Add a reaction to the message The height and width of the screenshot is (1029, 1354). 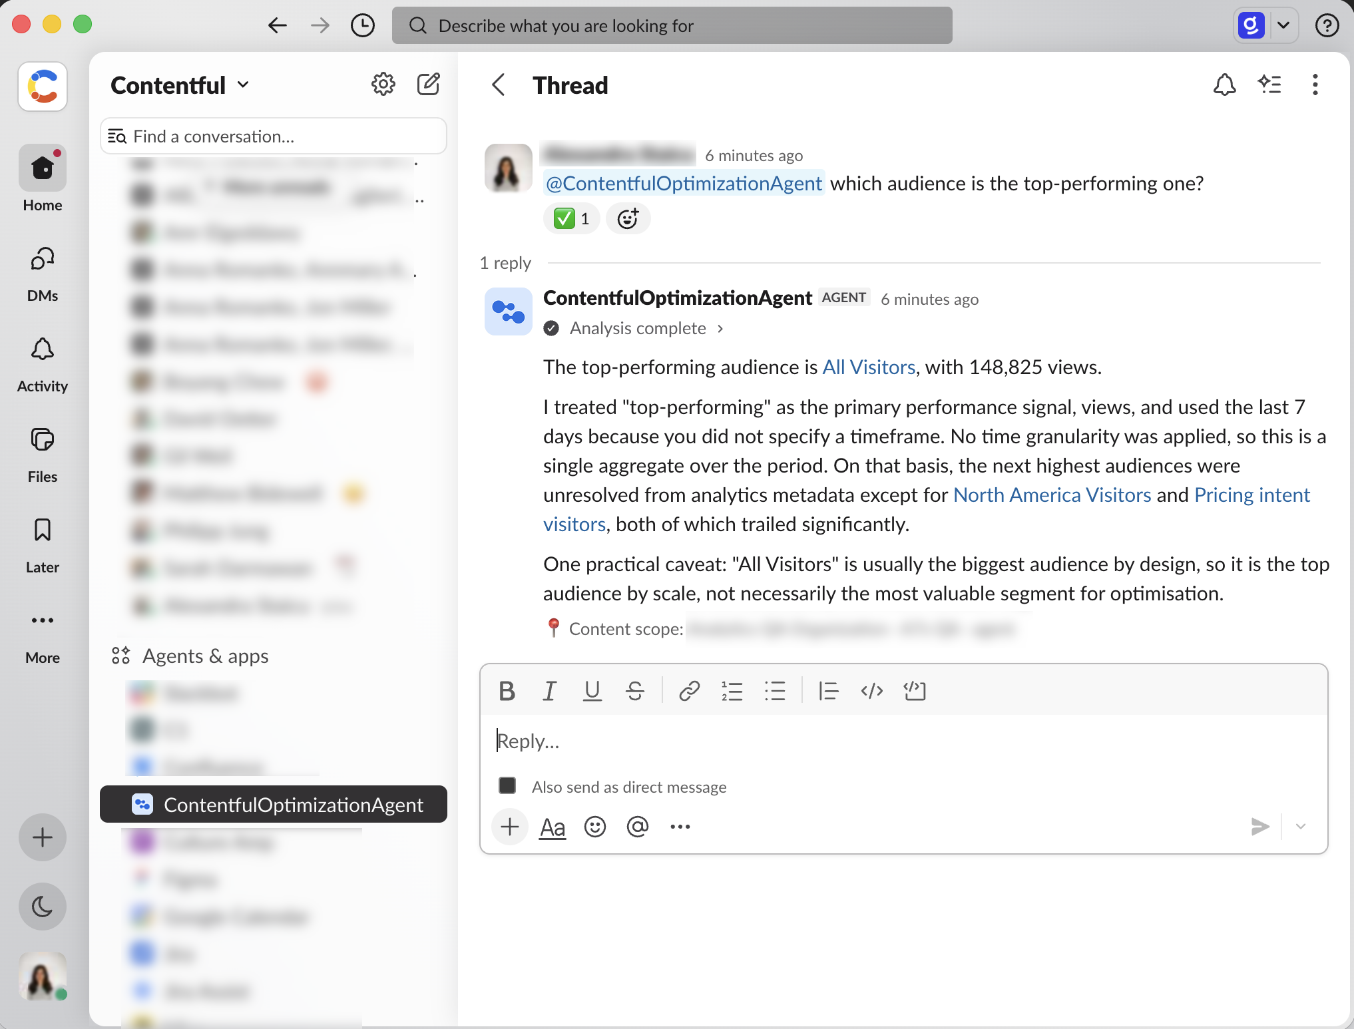pyautogui.click(x=628, y=218)
